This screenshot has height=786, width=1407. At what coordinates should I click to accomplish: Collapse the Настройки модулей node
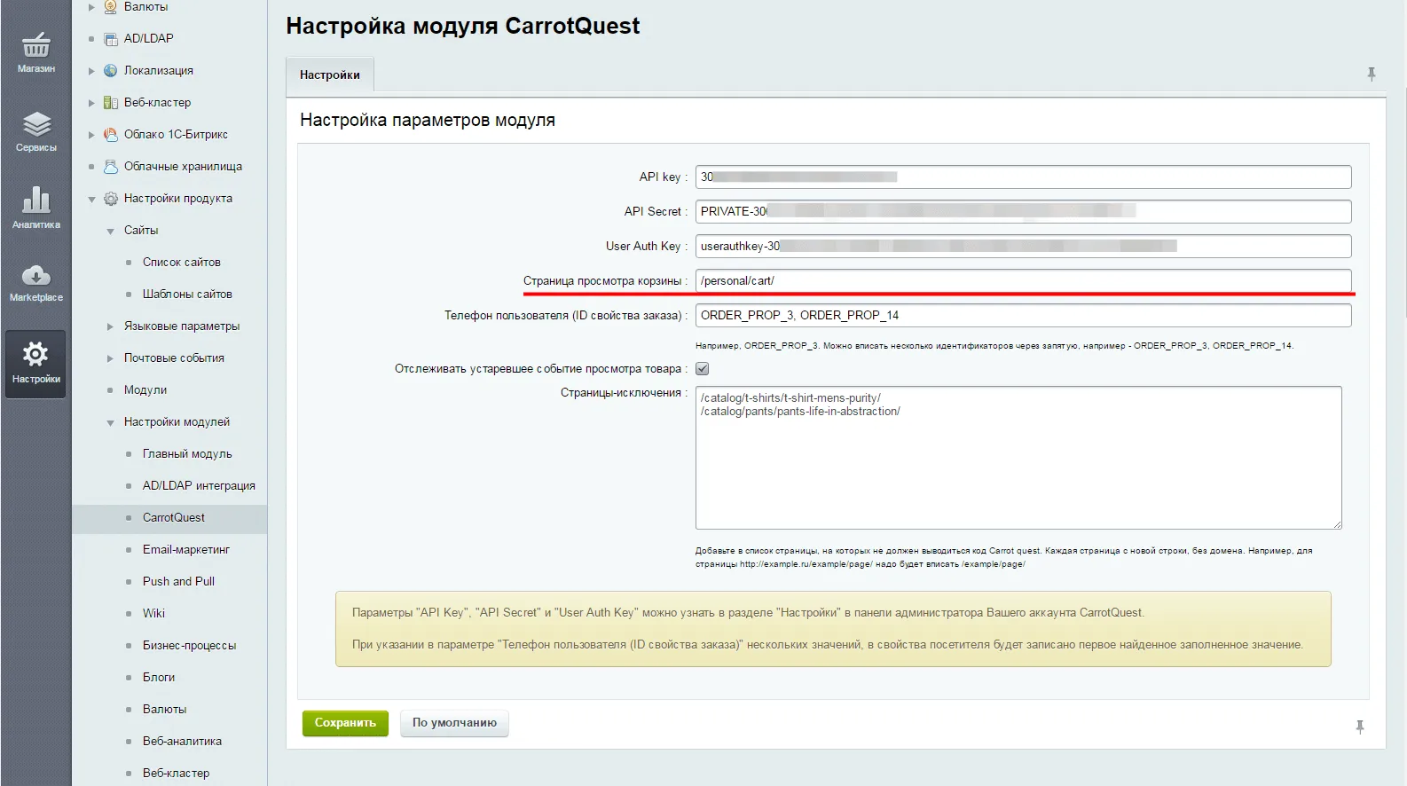click(110, 422)
